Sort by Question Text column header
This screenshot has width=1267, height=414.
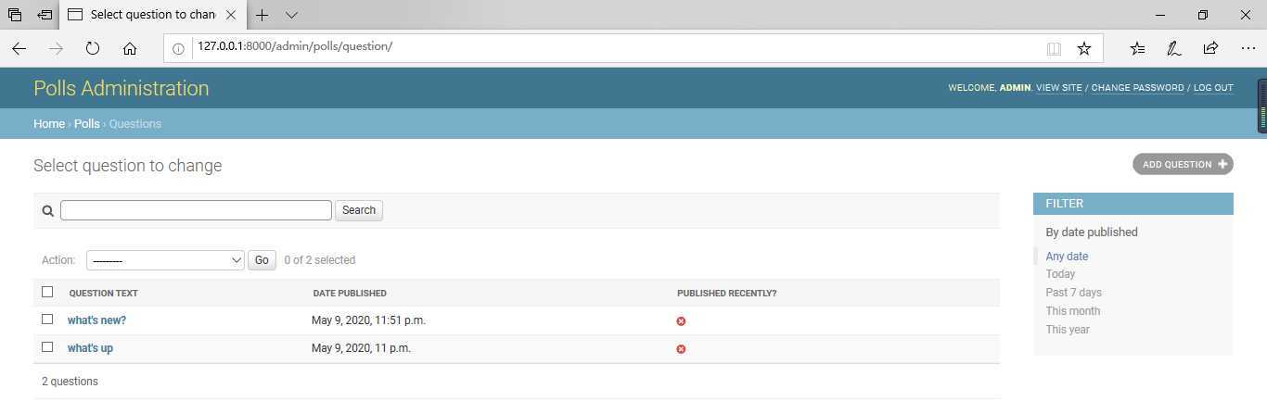click(x=104, y=294)
